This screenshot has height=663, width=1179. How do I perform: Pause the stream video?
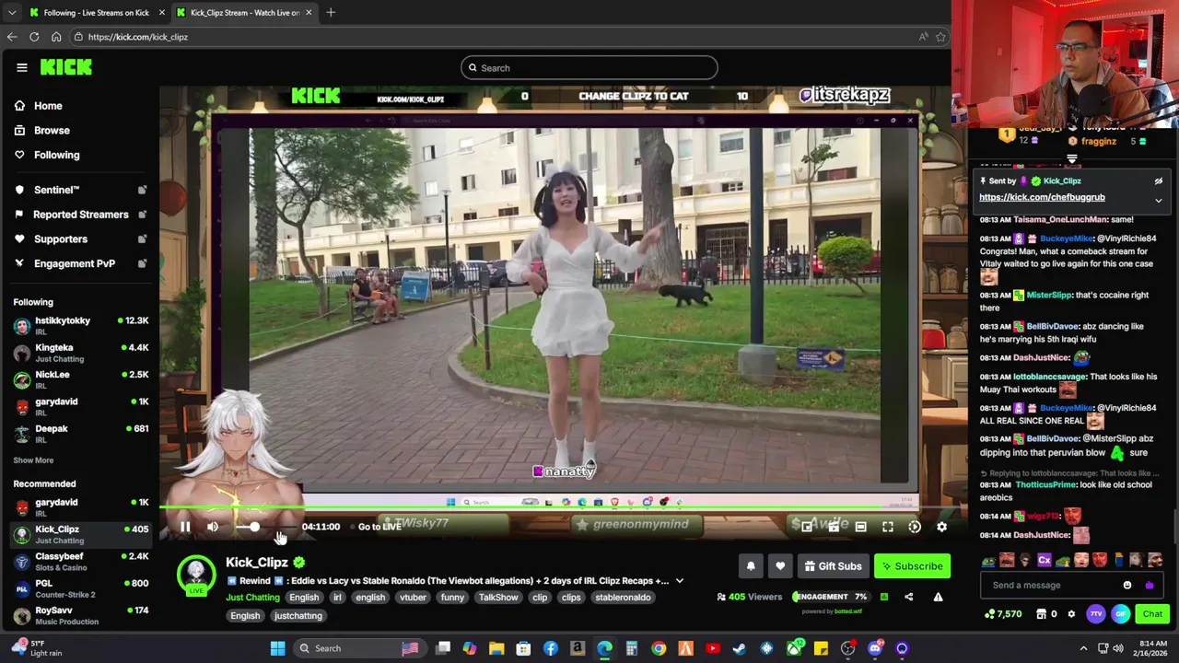click(x=185, y=527)
